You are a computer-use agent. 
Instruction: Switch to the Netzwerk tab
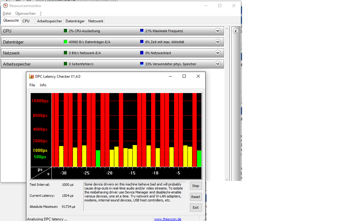[x=96, y=21]
